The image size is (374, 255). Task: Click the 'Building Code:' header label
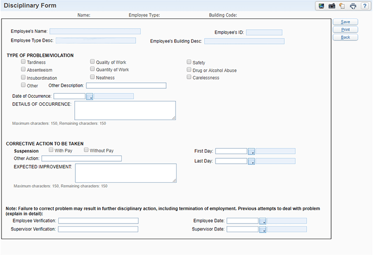(x=223, y=15)
